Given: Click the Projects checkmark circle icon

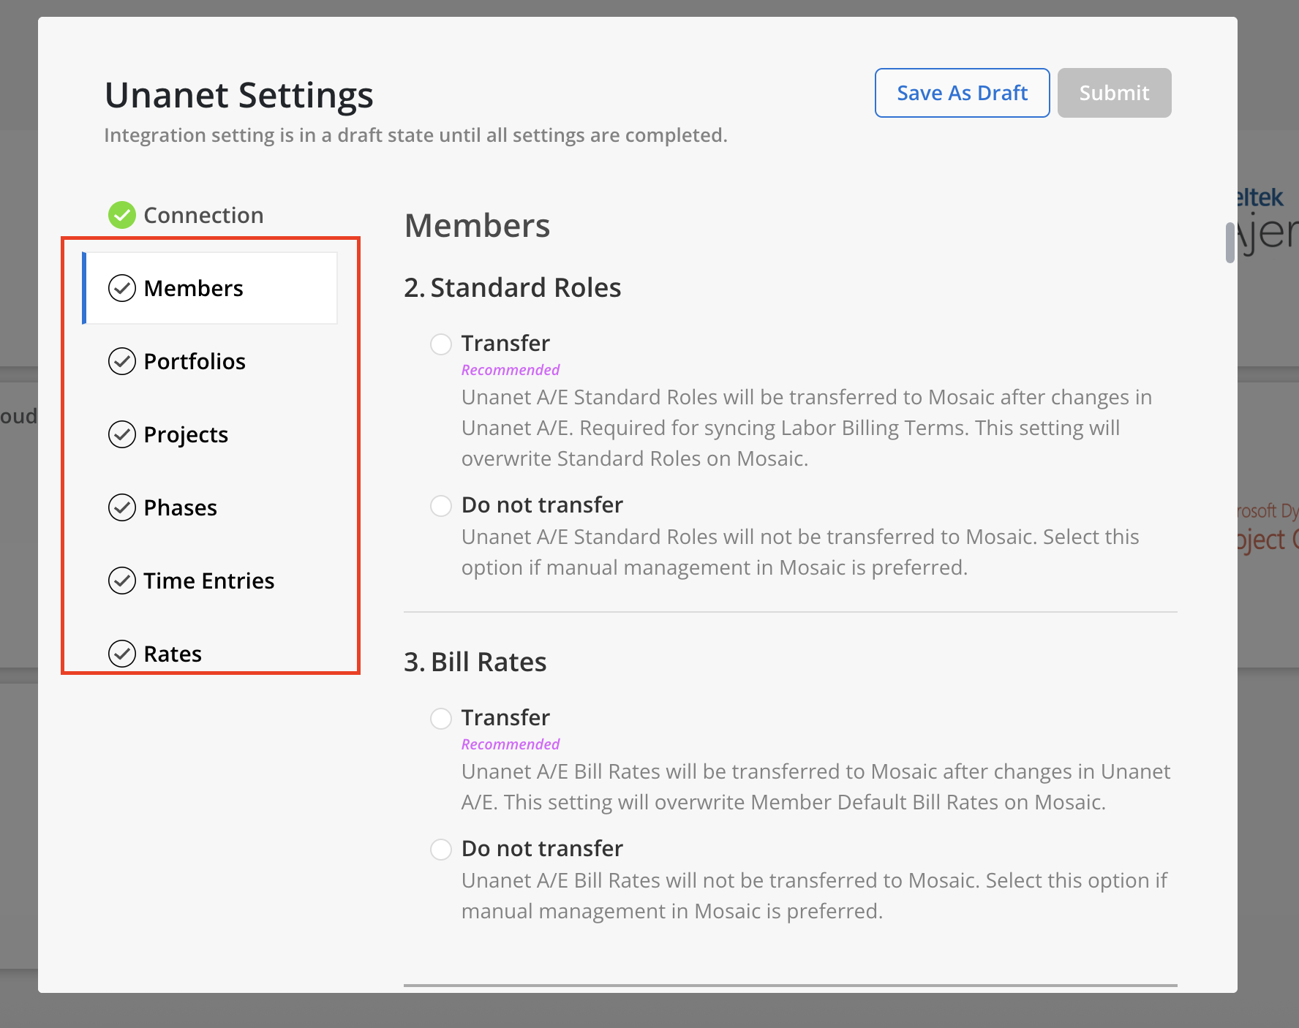Looking at the screenshot, I should point(122,434).
